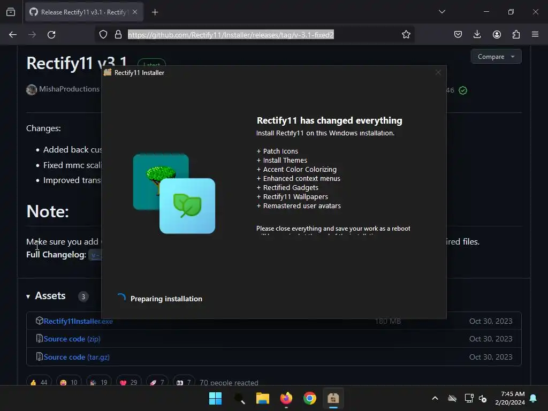This screenshot has width=548, height=411.
Task: Close the Release Rectify11 tab
Action: point(135,12)
